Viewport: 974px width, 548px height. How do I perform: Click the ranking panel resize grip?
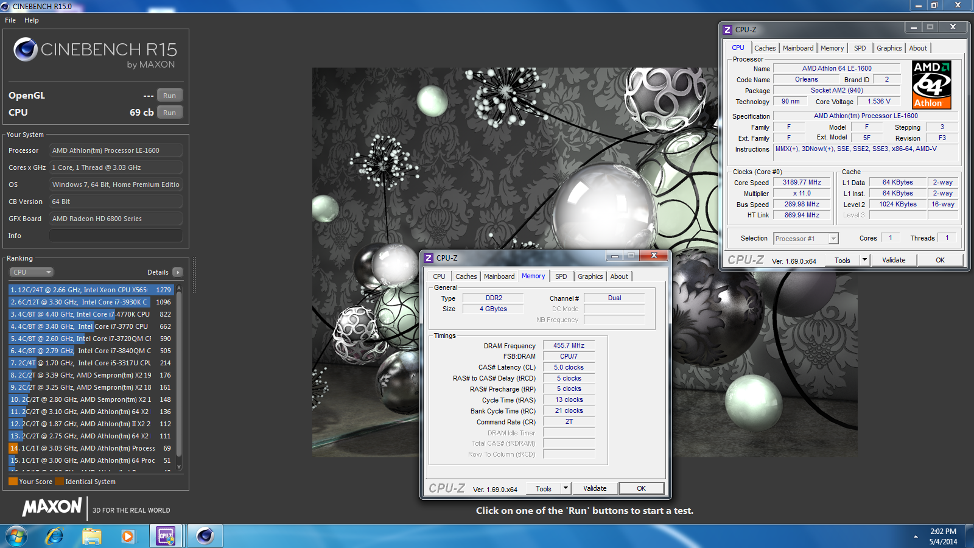point(194,275)
